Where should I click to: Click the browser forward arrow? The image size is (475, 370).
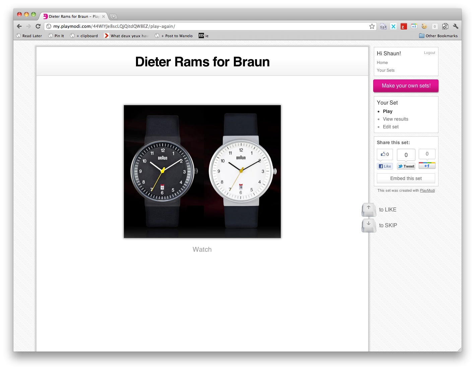pyautogui.click(x=28, y=26)
